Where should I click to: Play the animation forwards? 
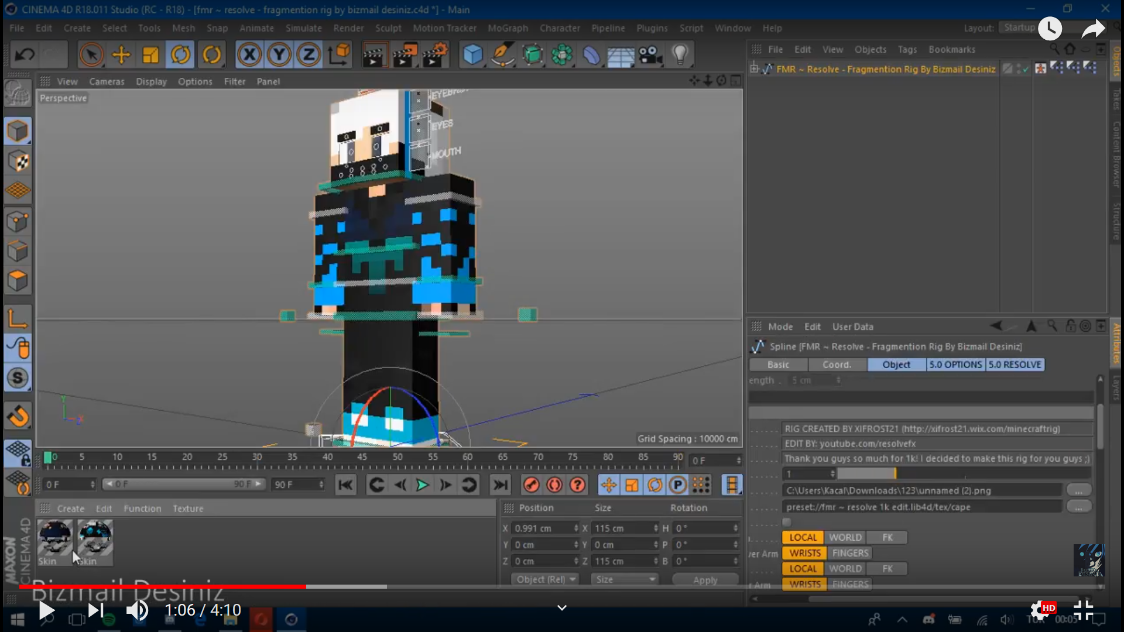point(422,485)
